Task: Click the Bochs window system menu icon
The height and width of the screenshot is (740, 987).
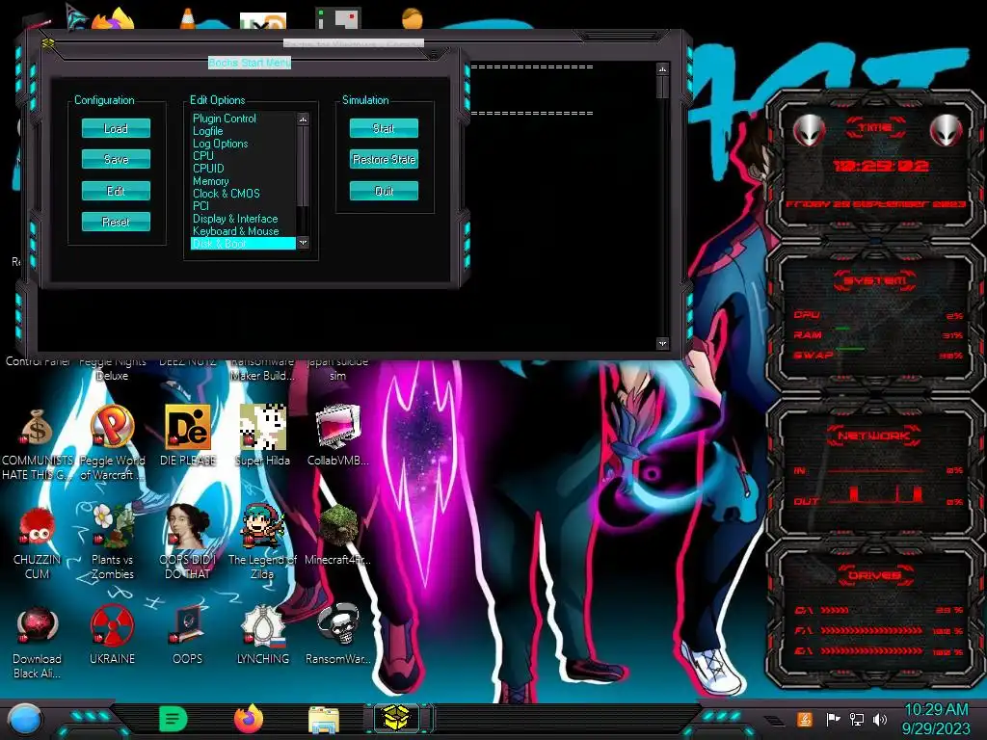Action: [48, 43]
